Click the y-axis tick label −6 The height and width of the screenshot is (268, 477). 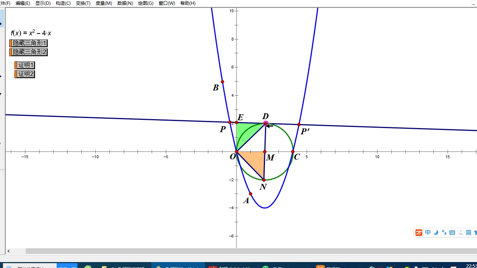pyautogui.click(x=231, y=236)
